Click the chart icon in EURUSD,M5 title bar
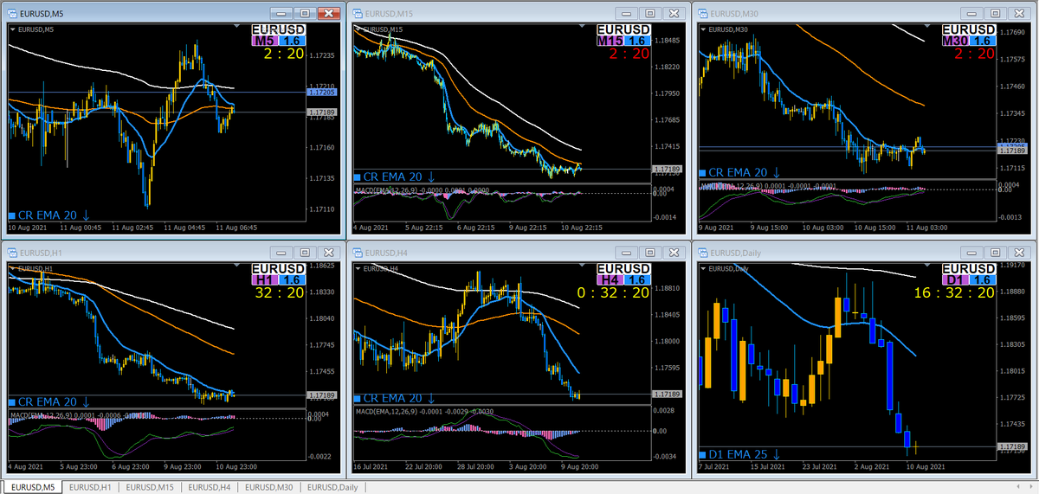Image resolution: width=1039 pixels, height=494 pixels. point(12,13)
